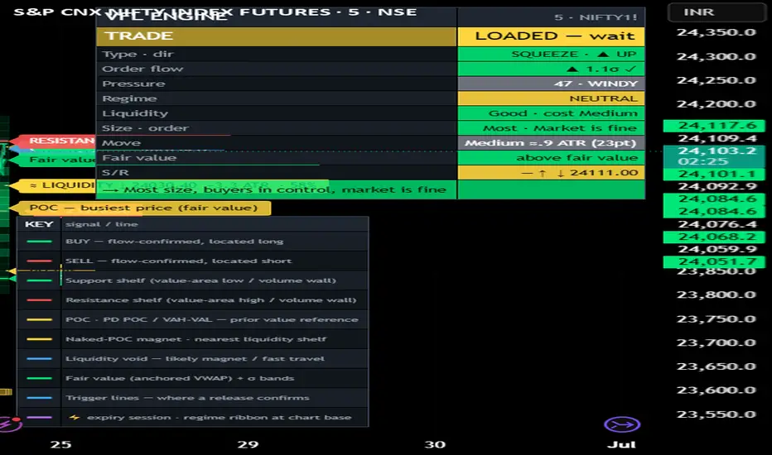Click the Regime row label
Image resolution: width=772 pixels, height=455 pixels.
129,98
